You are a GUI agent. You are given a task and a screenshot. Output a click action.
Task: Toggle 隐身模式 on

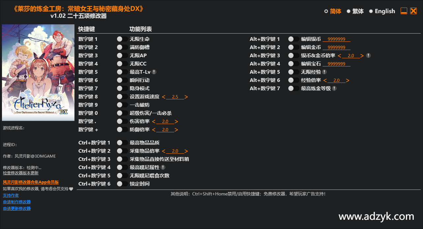click(122, 89)
